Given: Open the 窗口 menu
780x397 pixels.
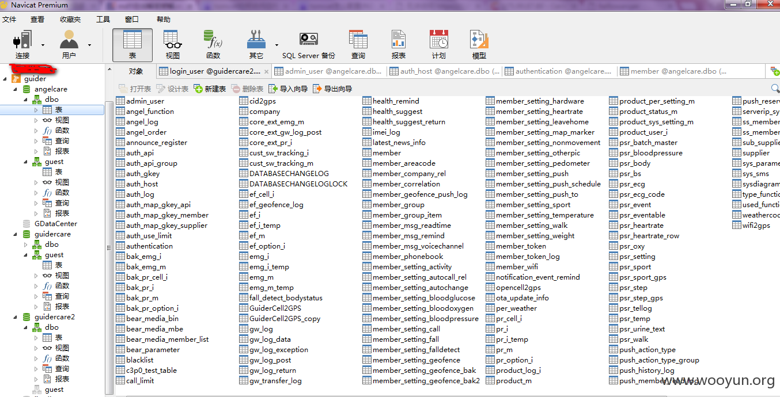Looking at the screenshot, I should 132,19.
